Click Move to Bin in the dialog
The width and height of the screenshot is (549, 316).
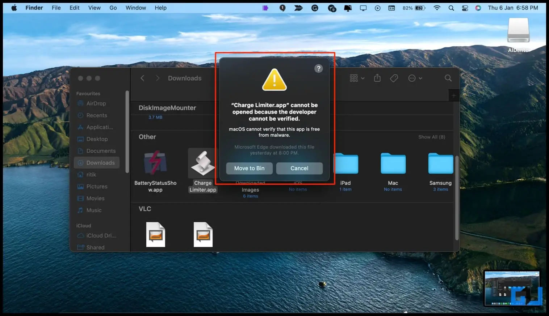249,168
